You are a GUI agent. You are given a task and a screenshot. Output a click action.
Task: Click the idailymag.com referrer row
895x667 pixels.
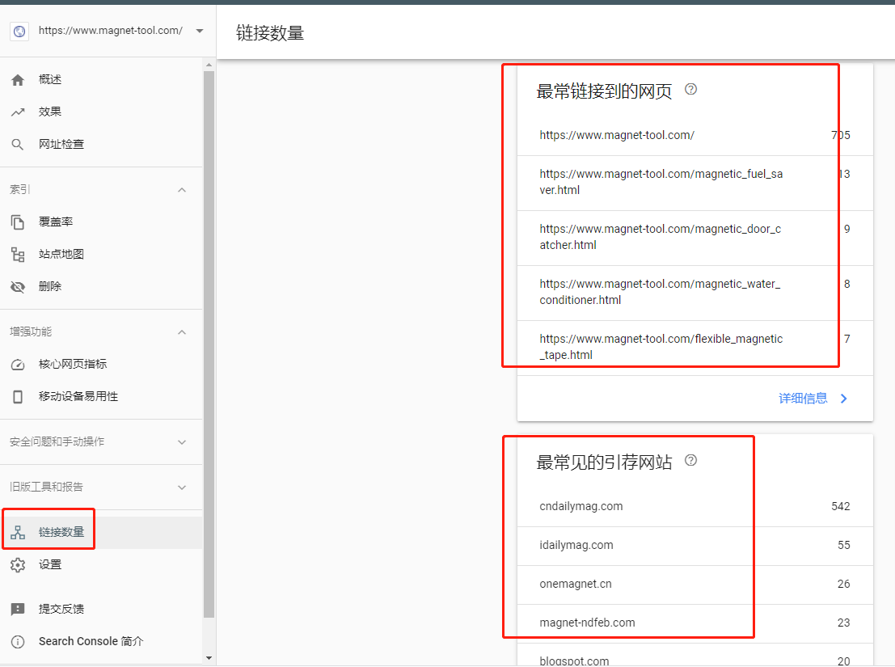click(x=694, y=546)
